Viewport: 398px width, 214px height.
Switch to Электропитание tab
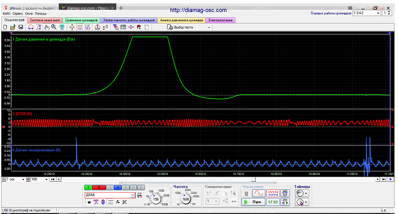pyautogui.click(x=221, y=20)
